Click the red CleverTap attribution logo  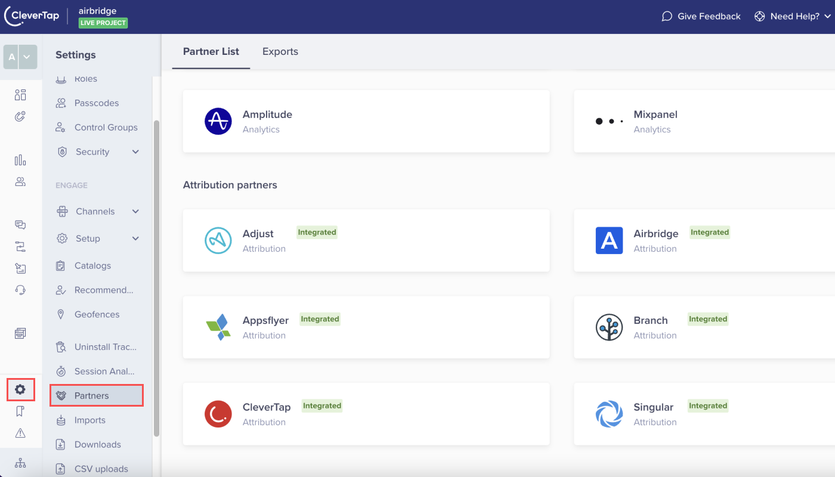(218, 414)
